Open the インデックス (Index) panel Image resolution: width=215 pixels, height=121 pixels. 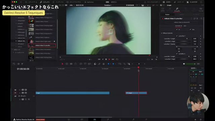(x=58, y=2)
